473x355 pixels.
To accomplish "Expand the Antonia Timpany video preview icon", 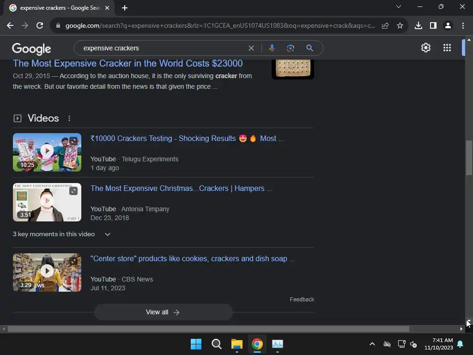I will (73, 191).
